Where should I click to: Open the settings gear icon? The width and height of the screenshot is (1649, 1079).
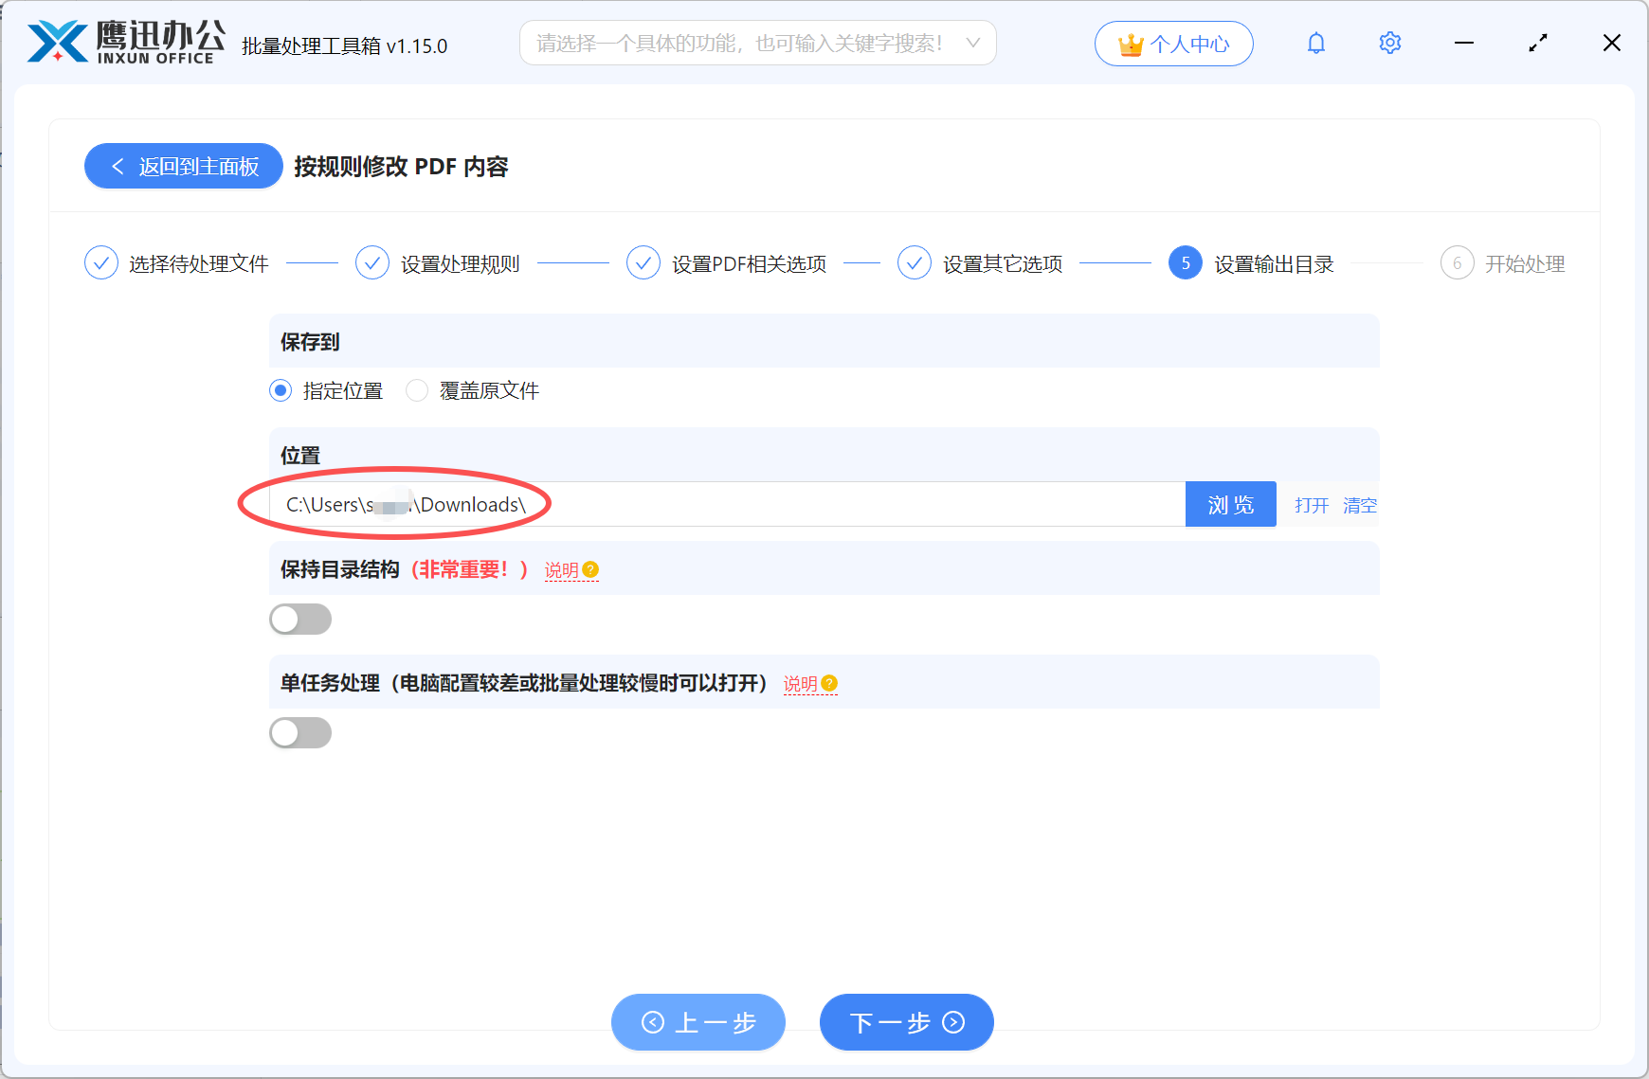1389,43
